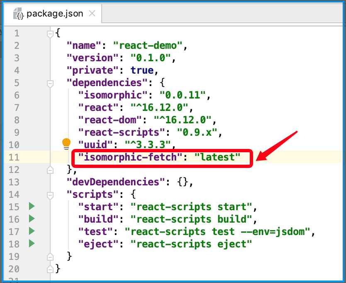Click the true value on line 4
Viewport: 346px width, 283px height.
(142, 70)
